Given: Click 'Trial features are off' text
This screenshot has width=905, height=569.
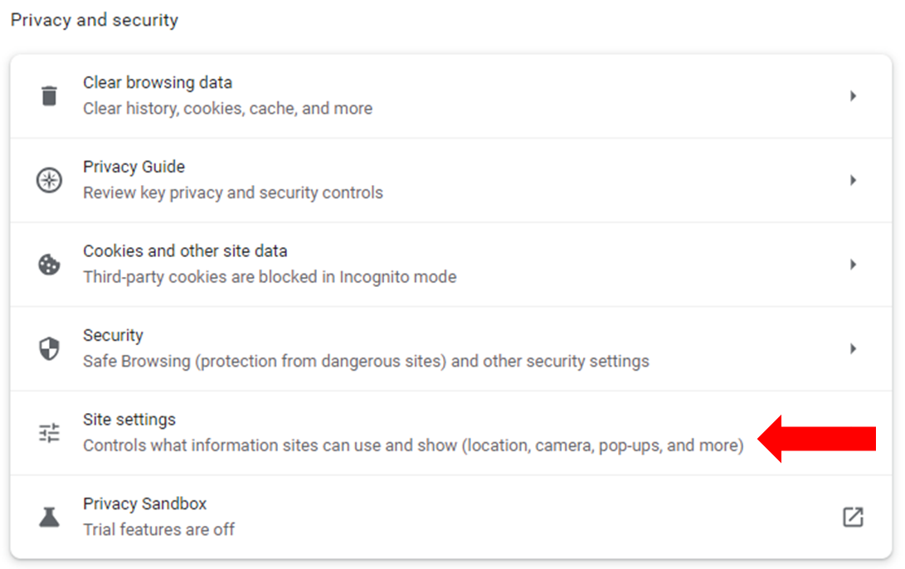Looking at the screenshot, I should 158,529.
